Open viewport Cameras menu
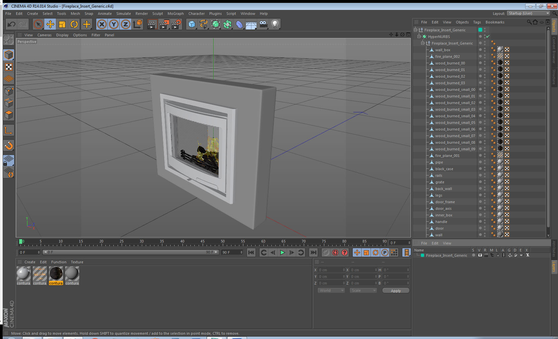 [44, 35]
